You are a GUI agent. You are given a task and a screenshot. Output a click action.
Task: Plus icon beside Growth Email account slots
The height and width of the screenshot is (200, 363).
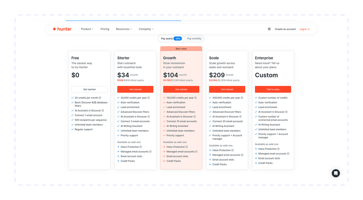[164, 157]
